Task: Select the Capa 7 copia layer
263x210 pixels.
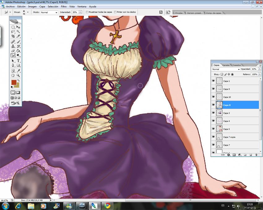Action: [x=235, y=137]
